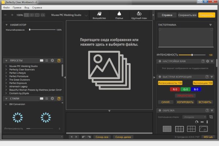This screenshot has height=146, width=219.
Task: Collapse the ГИСТОГРАММА panel
Action: click(211, 25)
